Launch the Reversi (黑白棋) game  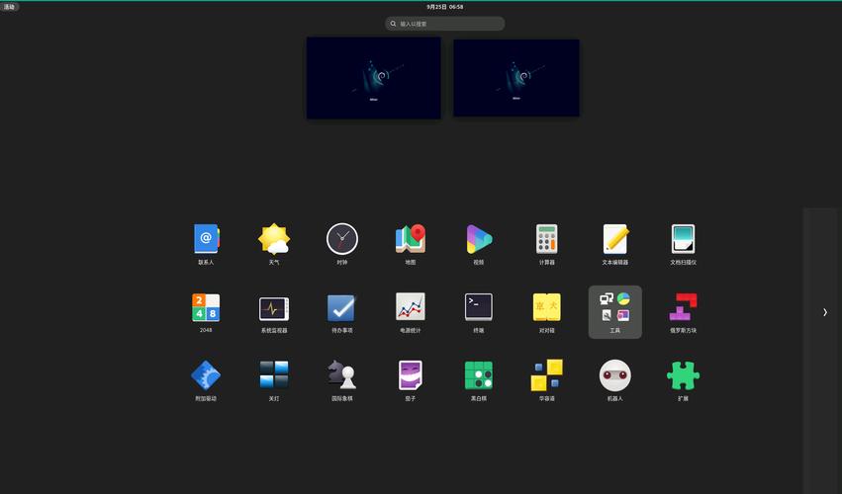coord(479,379)
